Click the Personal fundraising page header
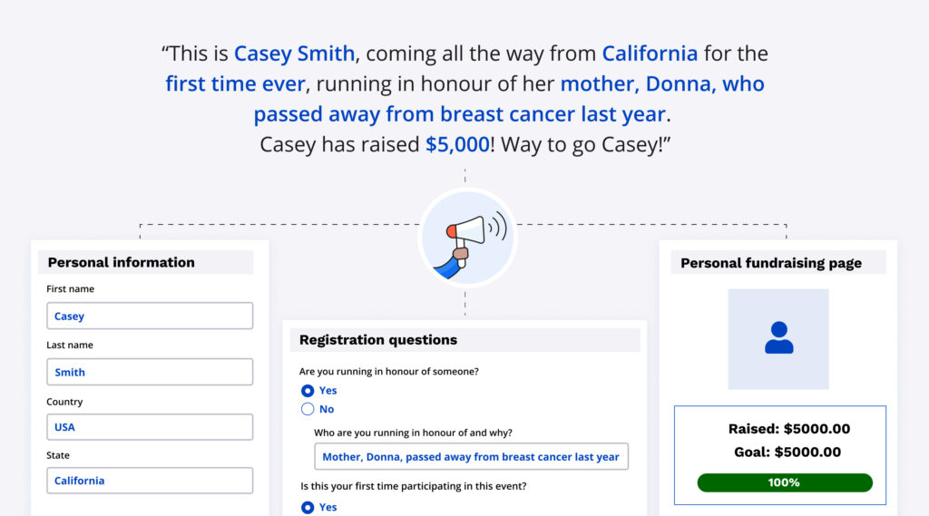The width and height of the screenshot is (929, 516). (771, 263)
